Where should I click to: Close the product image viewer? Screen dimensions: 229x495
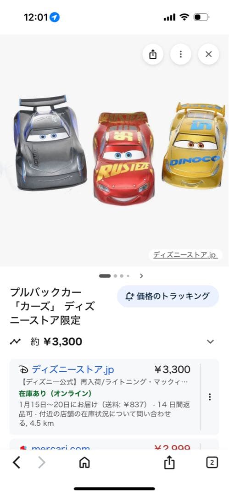pos(208,54)
